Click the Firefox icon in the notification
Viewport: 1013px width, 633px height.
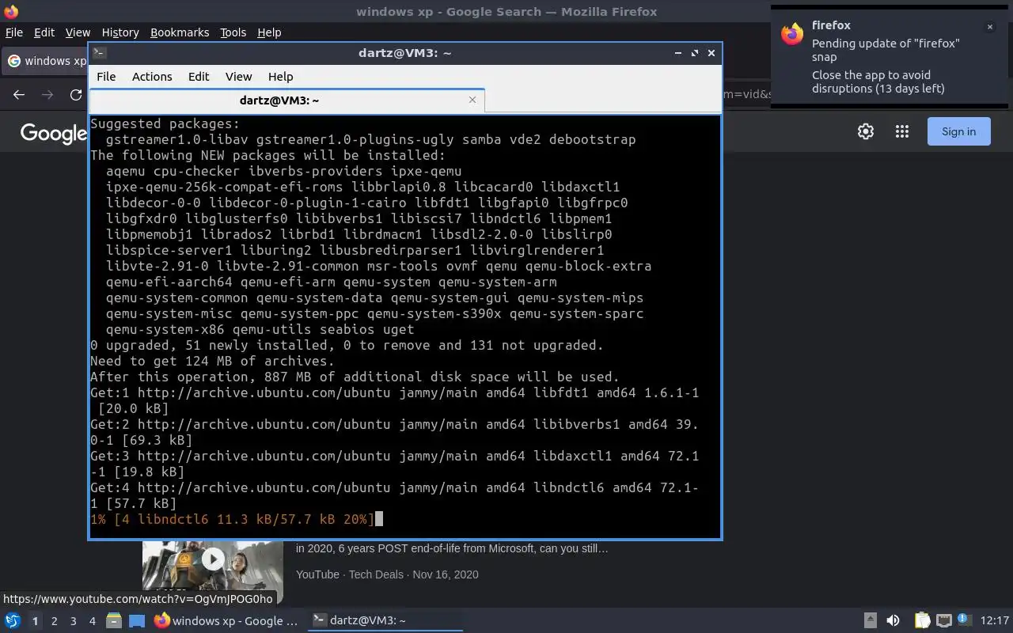pyautogui.click(x=792, y=34)
